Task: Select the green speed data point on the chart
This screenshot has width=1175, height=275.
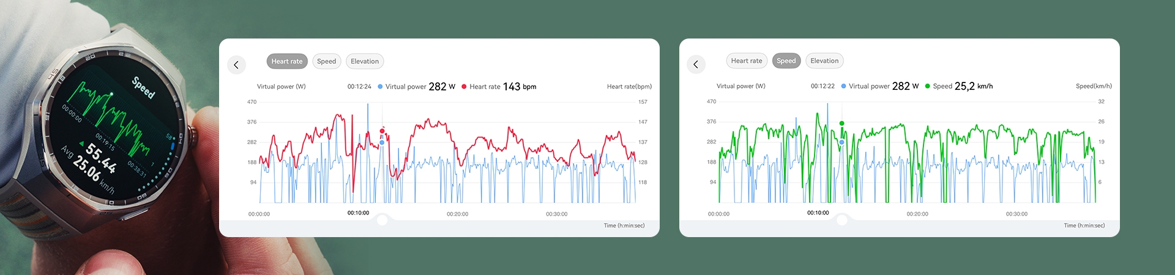Action: tap(842, 123)
